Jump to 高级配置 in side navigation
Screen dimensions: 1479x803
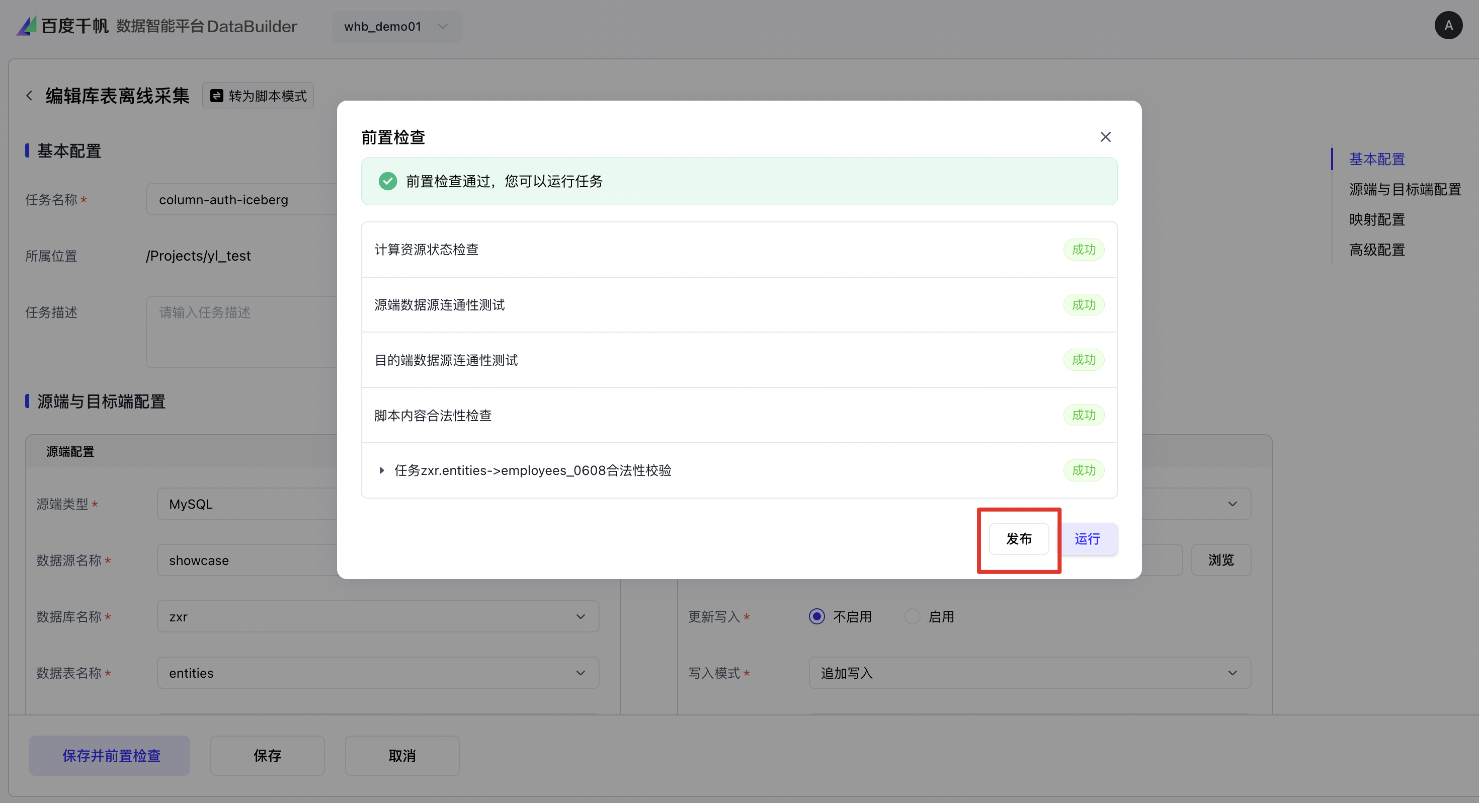1377,250
